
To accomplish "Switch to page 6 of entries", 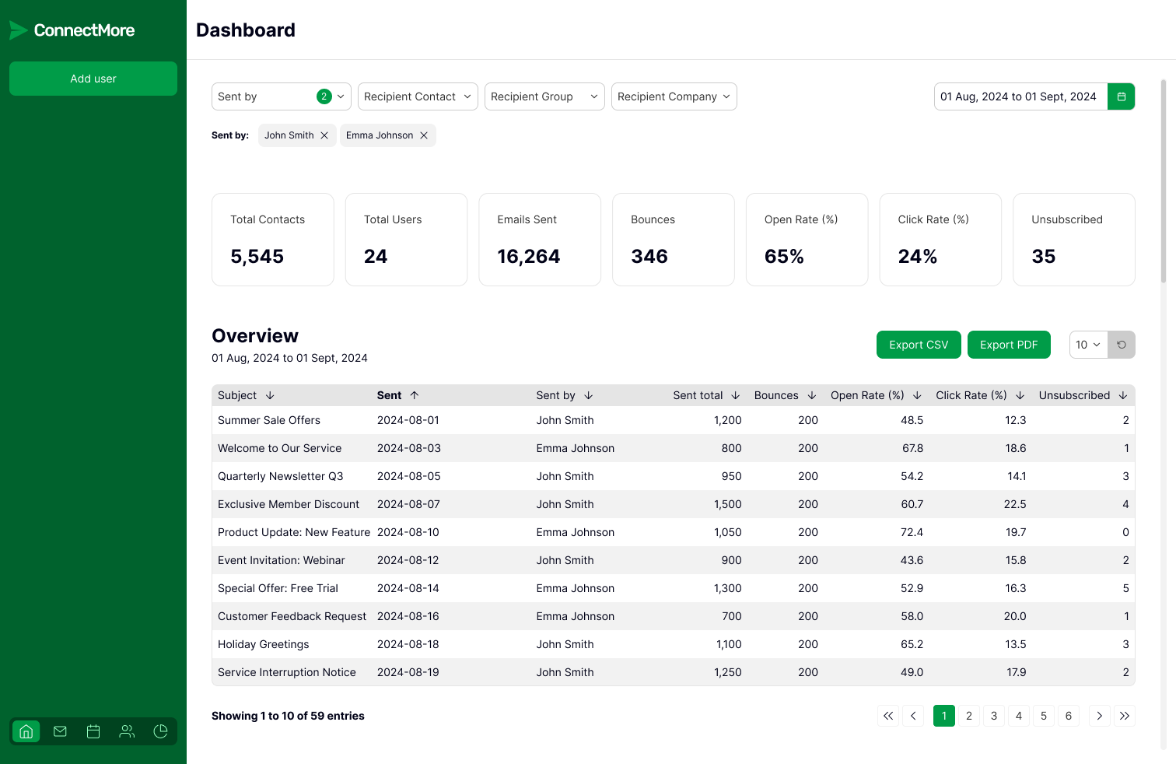I will [1068, 716].
